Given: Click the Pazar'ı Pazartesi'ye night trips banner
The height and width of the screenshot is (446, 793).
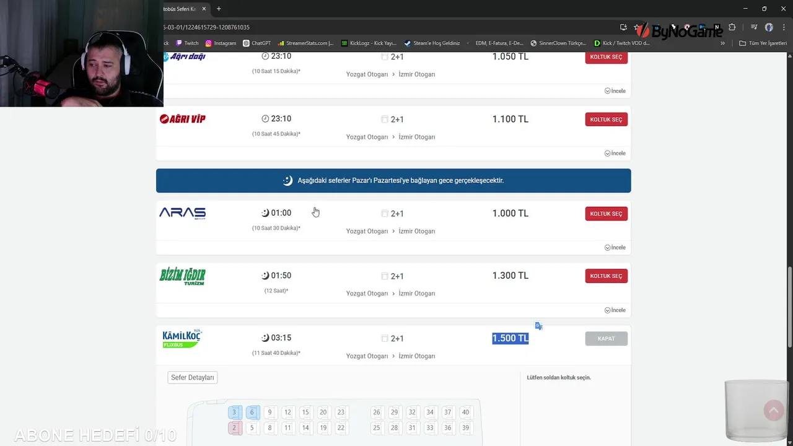Looking at the screenshot, I should [x=393, y=180].
